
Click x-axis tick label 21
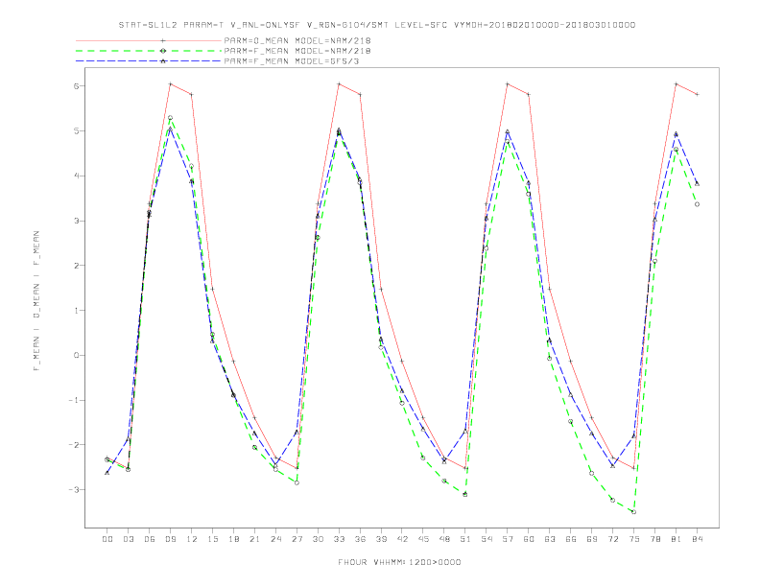point(254,539)
